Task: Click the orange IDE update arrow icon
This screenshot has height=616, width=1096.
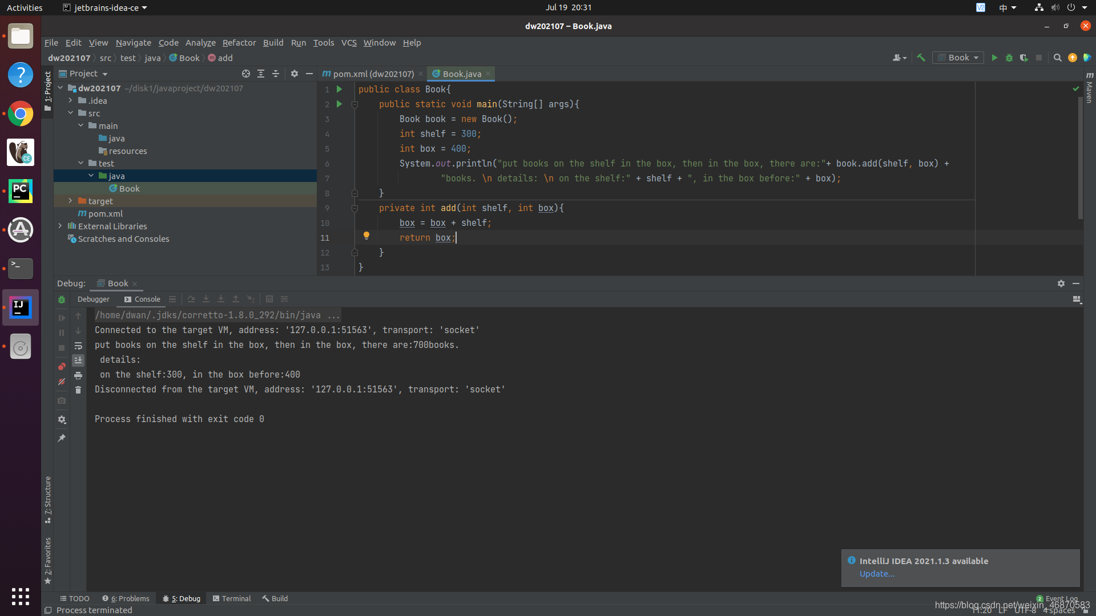Action: 1073,58
